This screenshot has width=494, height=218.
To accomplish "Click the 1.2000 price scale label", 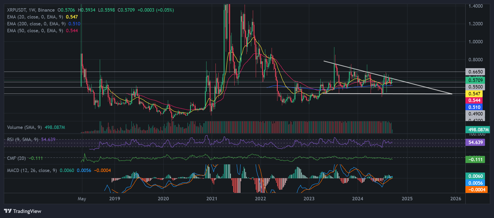I will (x=476, y=24).
